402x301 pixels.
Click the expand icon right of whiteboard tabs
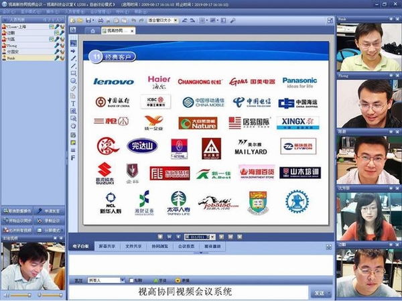[329, 247]
